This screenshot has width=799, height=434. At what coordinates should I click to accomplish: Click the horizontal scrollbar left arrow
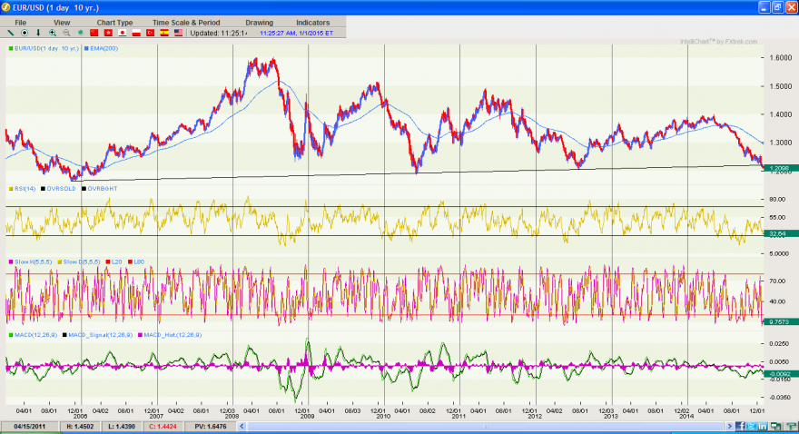tap(242, 426)
